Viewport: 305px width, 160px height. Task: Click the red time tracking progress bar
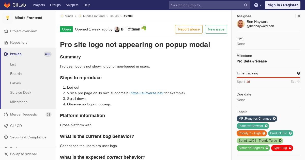(x=268, y=77)
